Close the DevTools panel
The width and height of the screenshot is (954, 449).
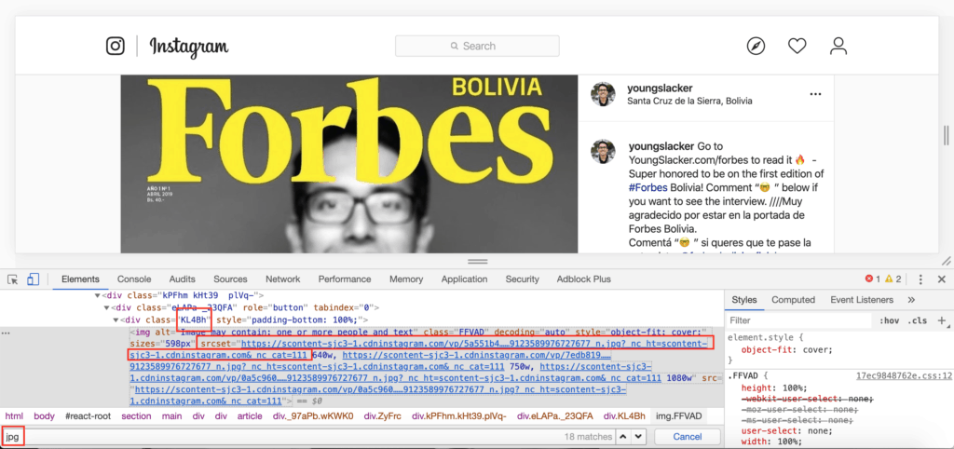pos(940,279)
